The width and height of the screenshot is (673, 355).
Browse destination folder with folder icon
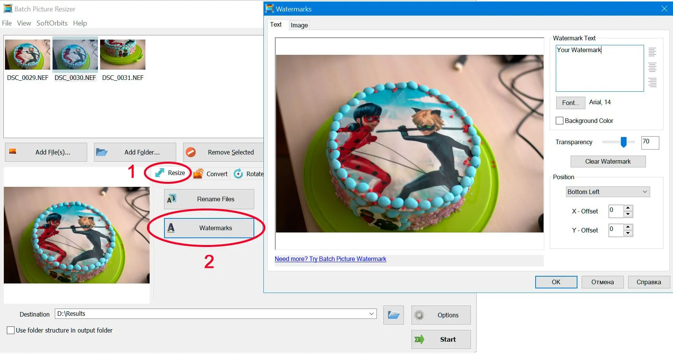click(393, 315)
